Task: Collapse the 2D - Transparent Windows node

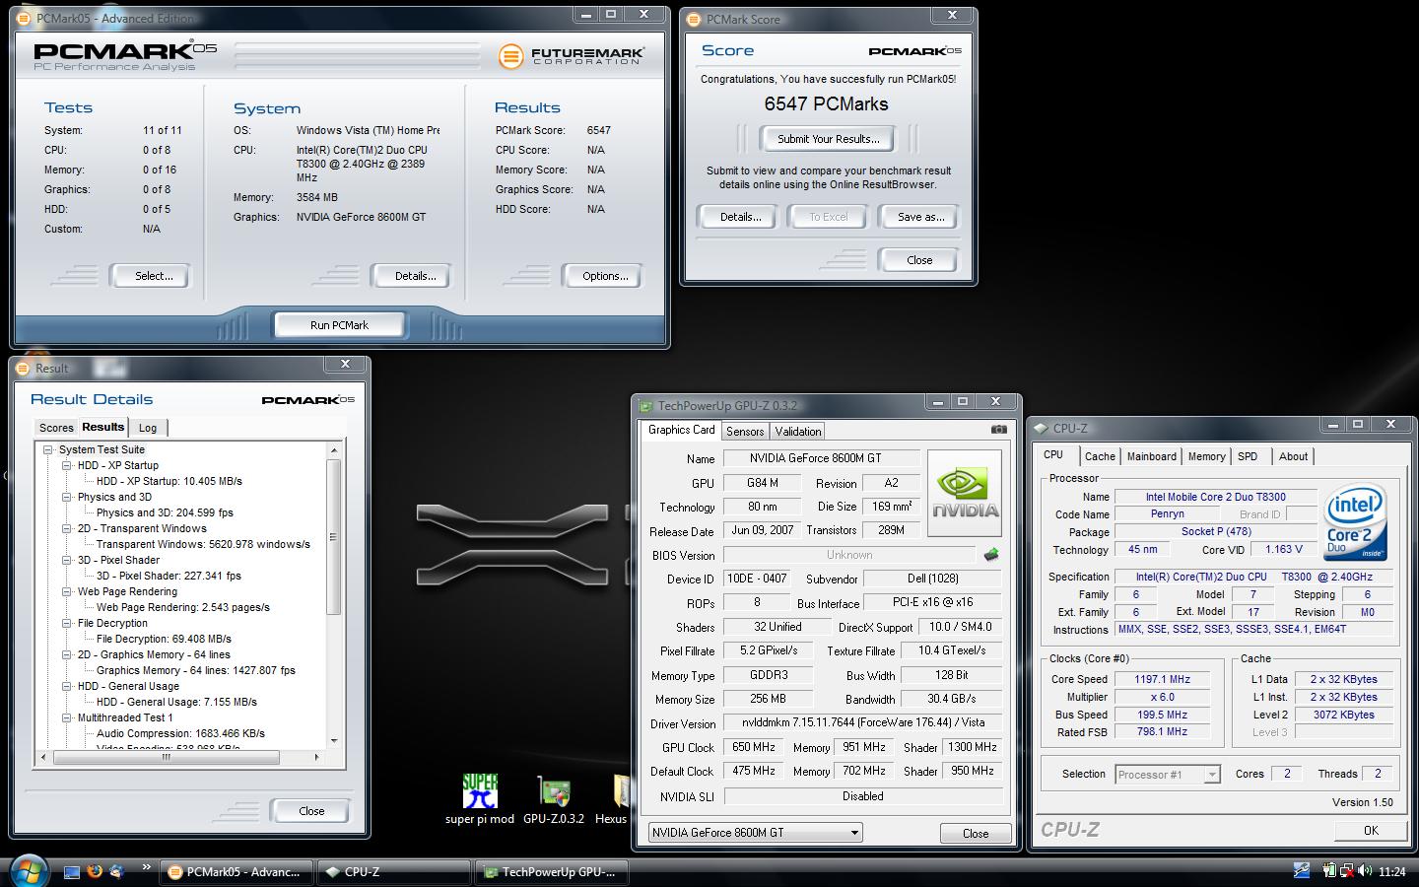Action: pos(66,528)
